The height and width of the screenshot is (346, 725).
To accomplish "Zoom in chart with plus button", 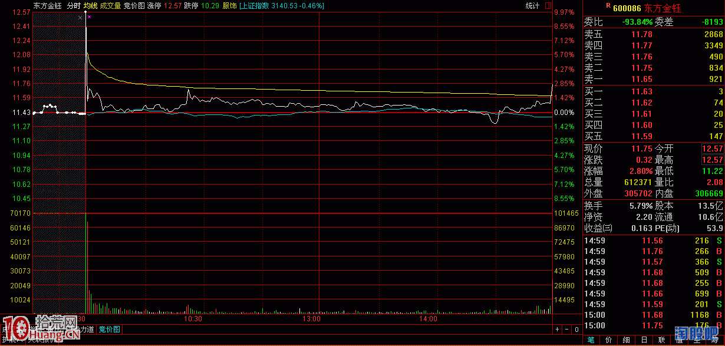I will (x=558, y=329).
